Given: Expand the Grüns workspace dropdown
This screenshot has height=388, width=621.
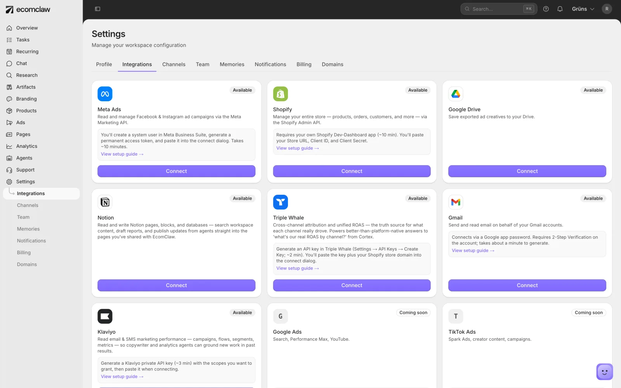Looking at the screenshot, I should tap(583, 9).
